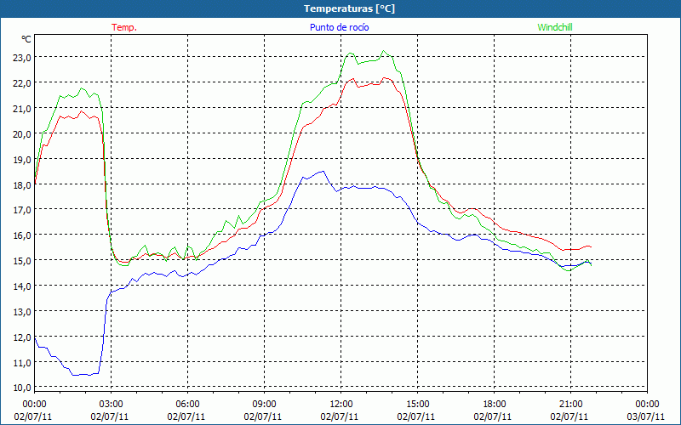The height and width of the screenshot is (425, 681).
Task: Click the 12,0 y-axis value
Action: click(22, 337)
